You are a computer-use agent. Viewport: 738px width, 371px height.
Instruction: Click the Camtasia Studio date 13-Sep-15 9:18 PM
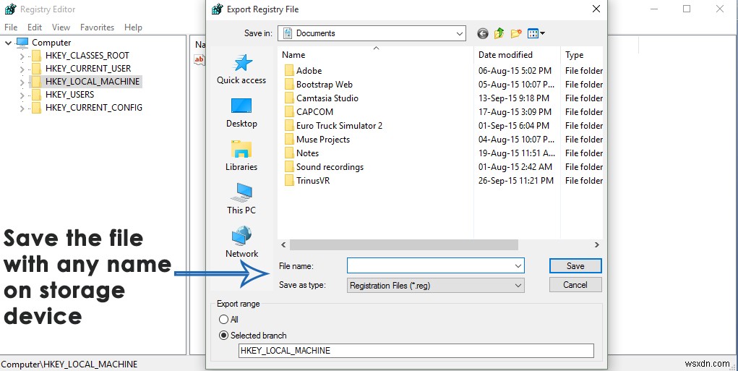coord(513,98)
